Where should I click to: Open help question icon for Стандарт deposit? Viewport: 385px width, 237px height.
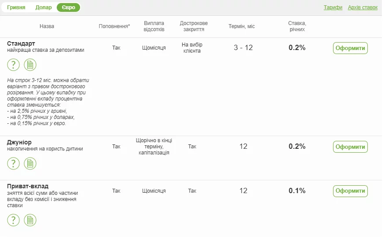point(13,65)
